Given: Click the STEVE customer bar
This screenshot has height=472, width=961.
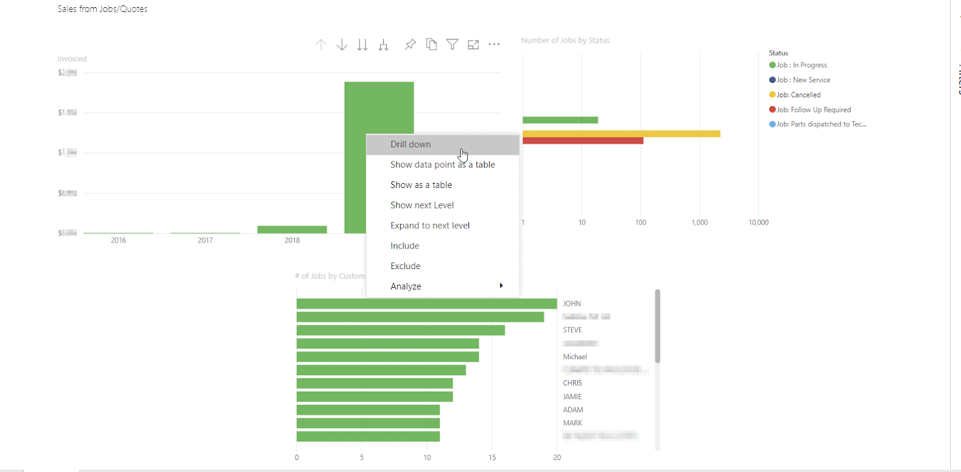Looking at the screenshot, I should [401, 330].
